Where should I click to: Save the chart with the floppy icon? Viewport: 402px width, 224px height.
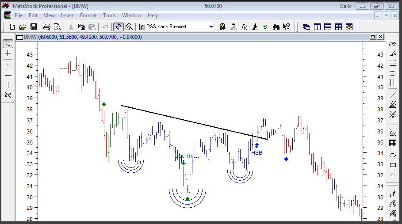tap(34, 27)
